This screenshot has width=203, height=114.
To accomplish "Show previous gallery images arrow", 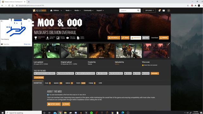I will [x=34, y=58].
